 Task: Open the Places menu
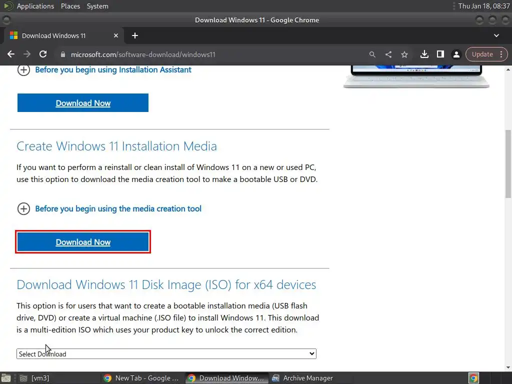pyautogui.click(x=70, y=6)
